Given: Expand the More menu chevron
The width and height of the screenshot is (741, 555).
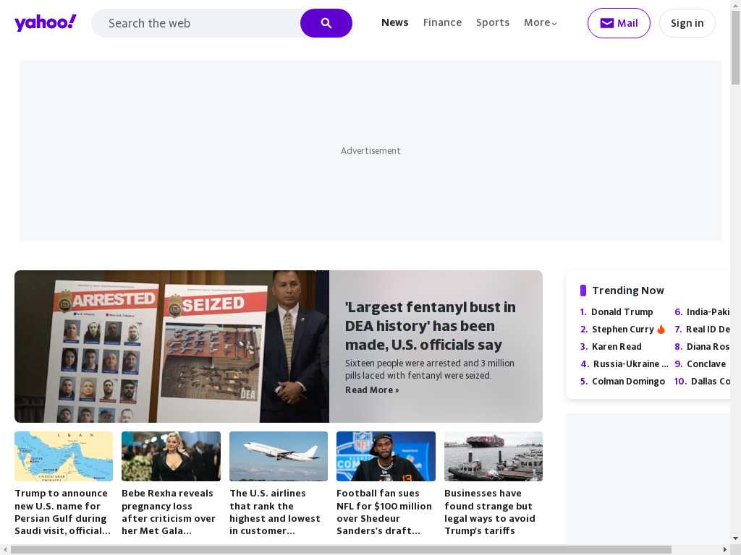Looking at the screenshot, I should point(554,23).
